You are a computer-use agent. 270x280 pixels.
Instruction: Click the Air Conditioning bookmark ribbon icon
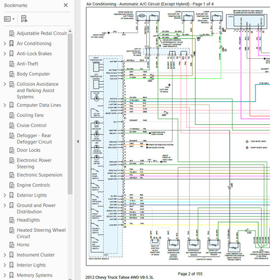pos(11,44)
